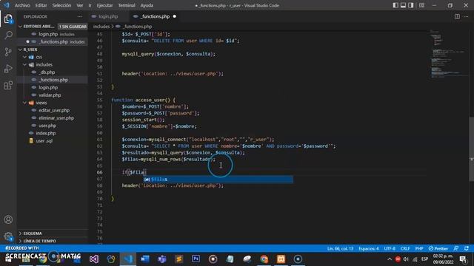The width and height of the screenshot is (474, 266).
Task: Click the VS Code taskbar icon
Action: pyautogui.click(x=128, y=259)
